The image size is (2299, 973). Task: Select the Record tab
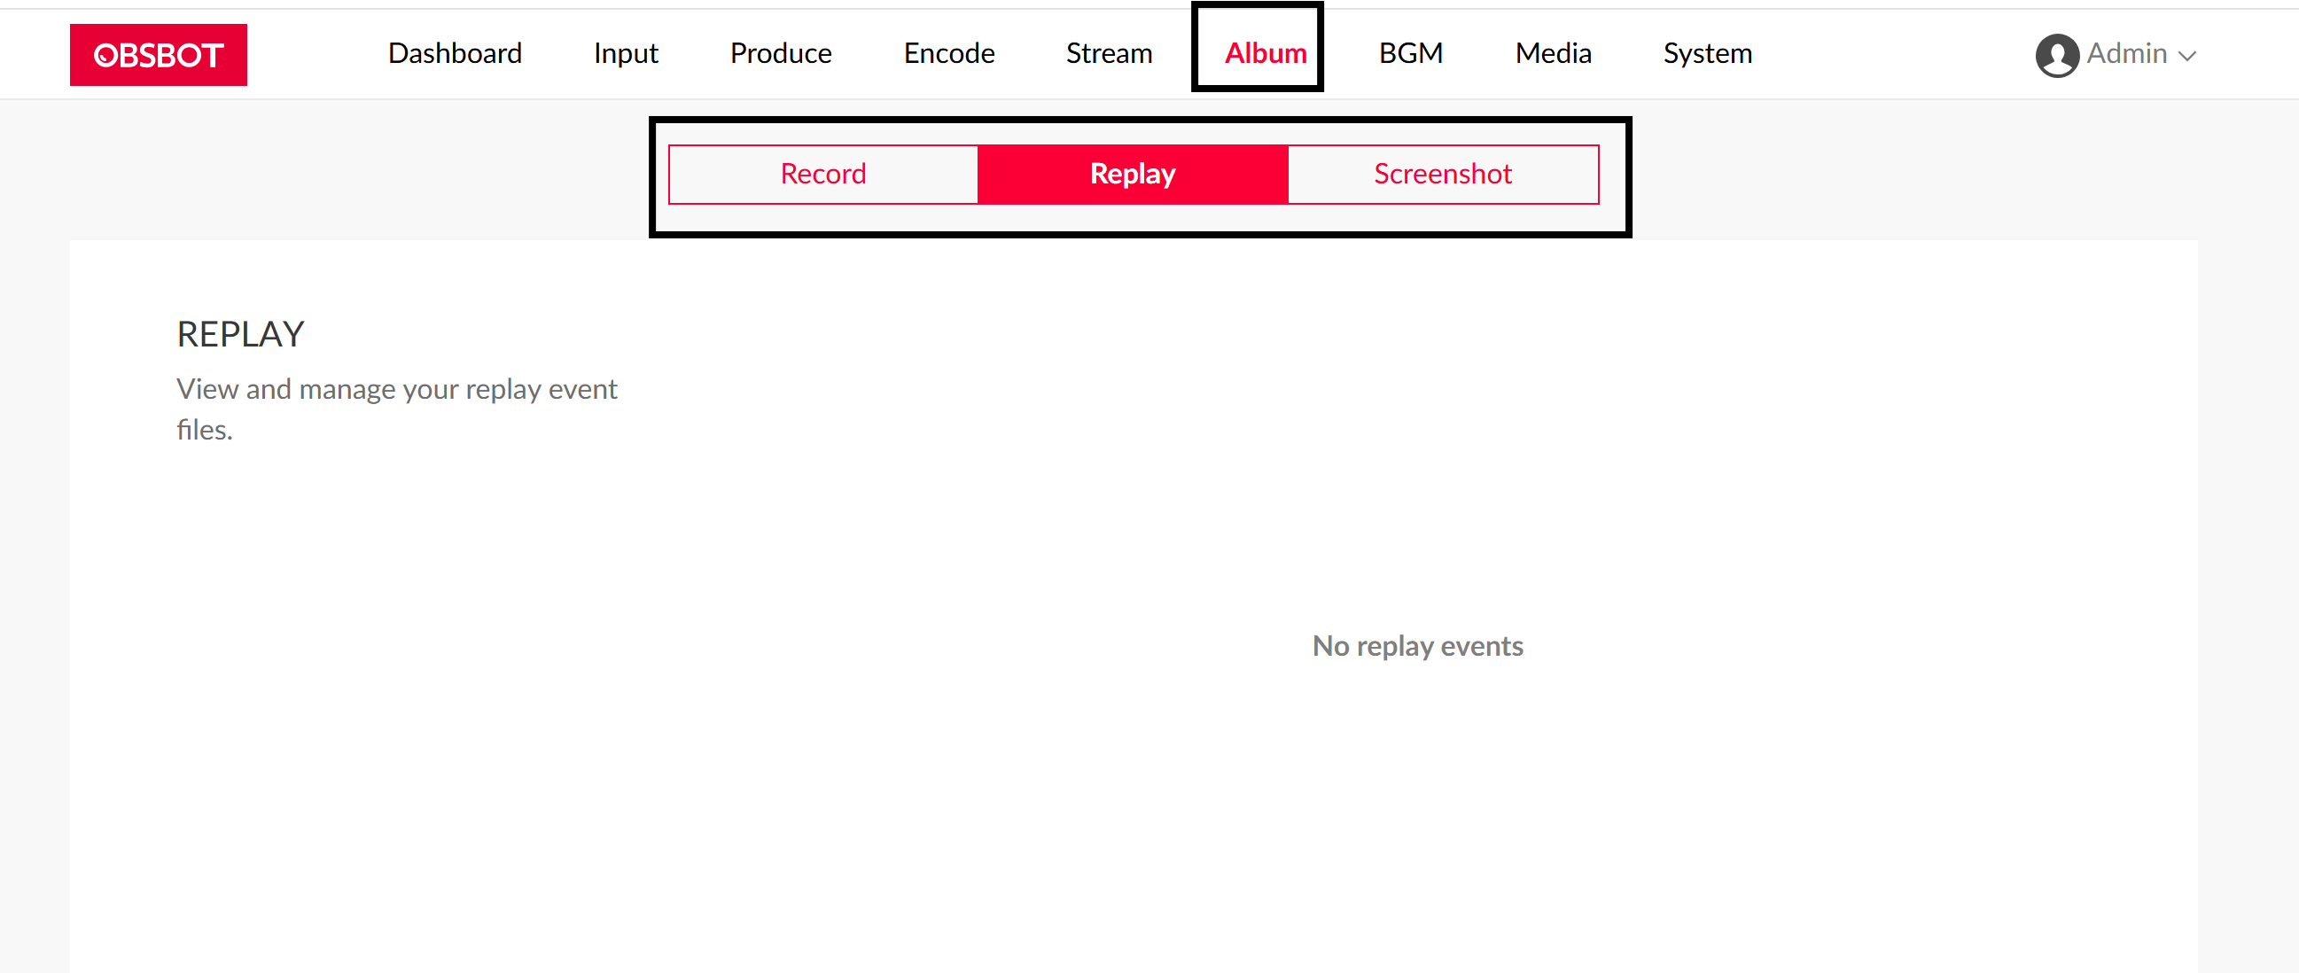coord(822,173)
